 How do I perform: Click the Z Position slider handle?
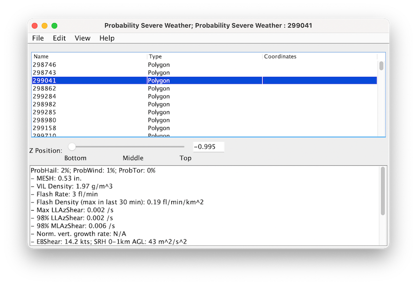pyautogui.click(x=72, y=146)
